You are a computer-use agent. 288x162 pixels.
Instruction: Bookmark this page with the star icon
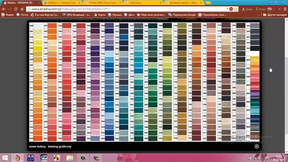[x=236, y=9]
